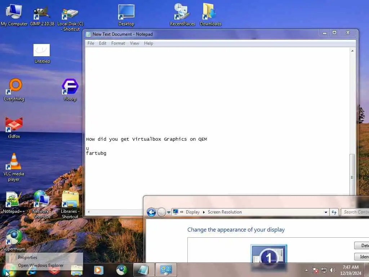The image size is (369, 277).
Task: Click the Windows Media Player taskbar icon
Action: (99, 270)
